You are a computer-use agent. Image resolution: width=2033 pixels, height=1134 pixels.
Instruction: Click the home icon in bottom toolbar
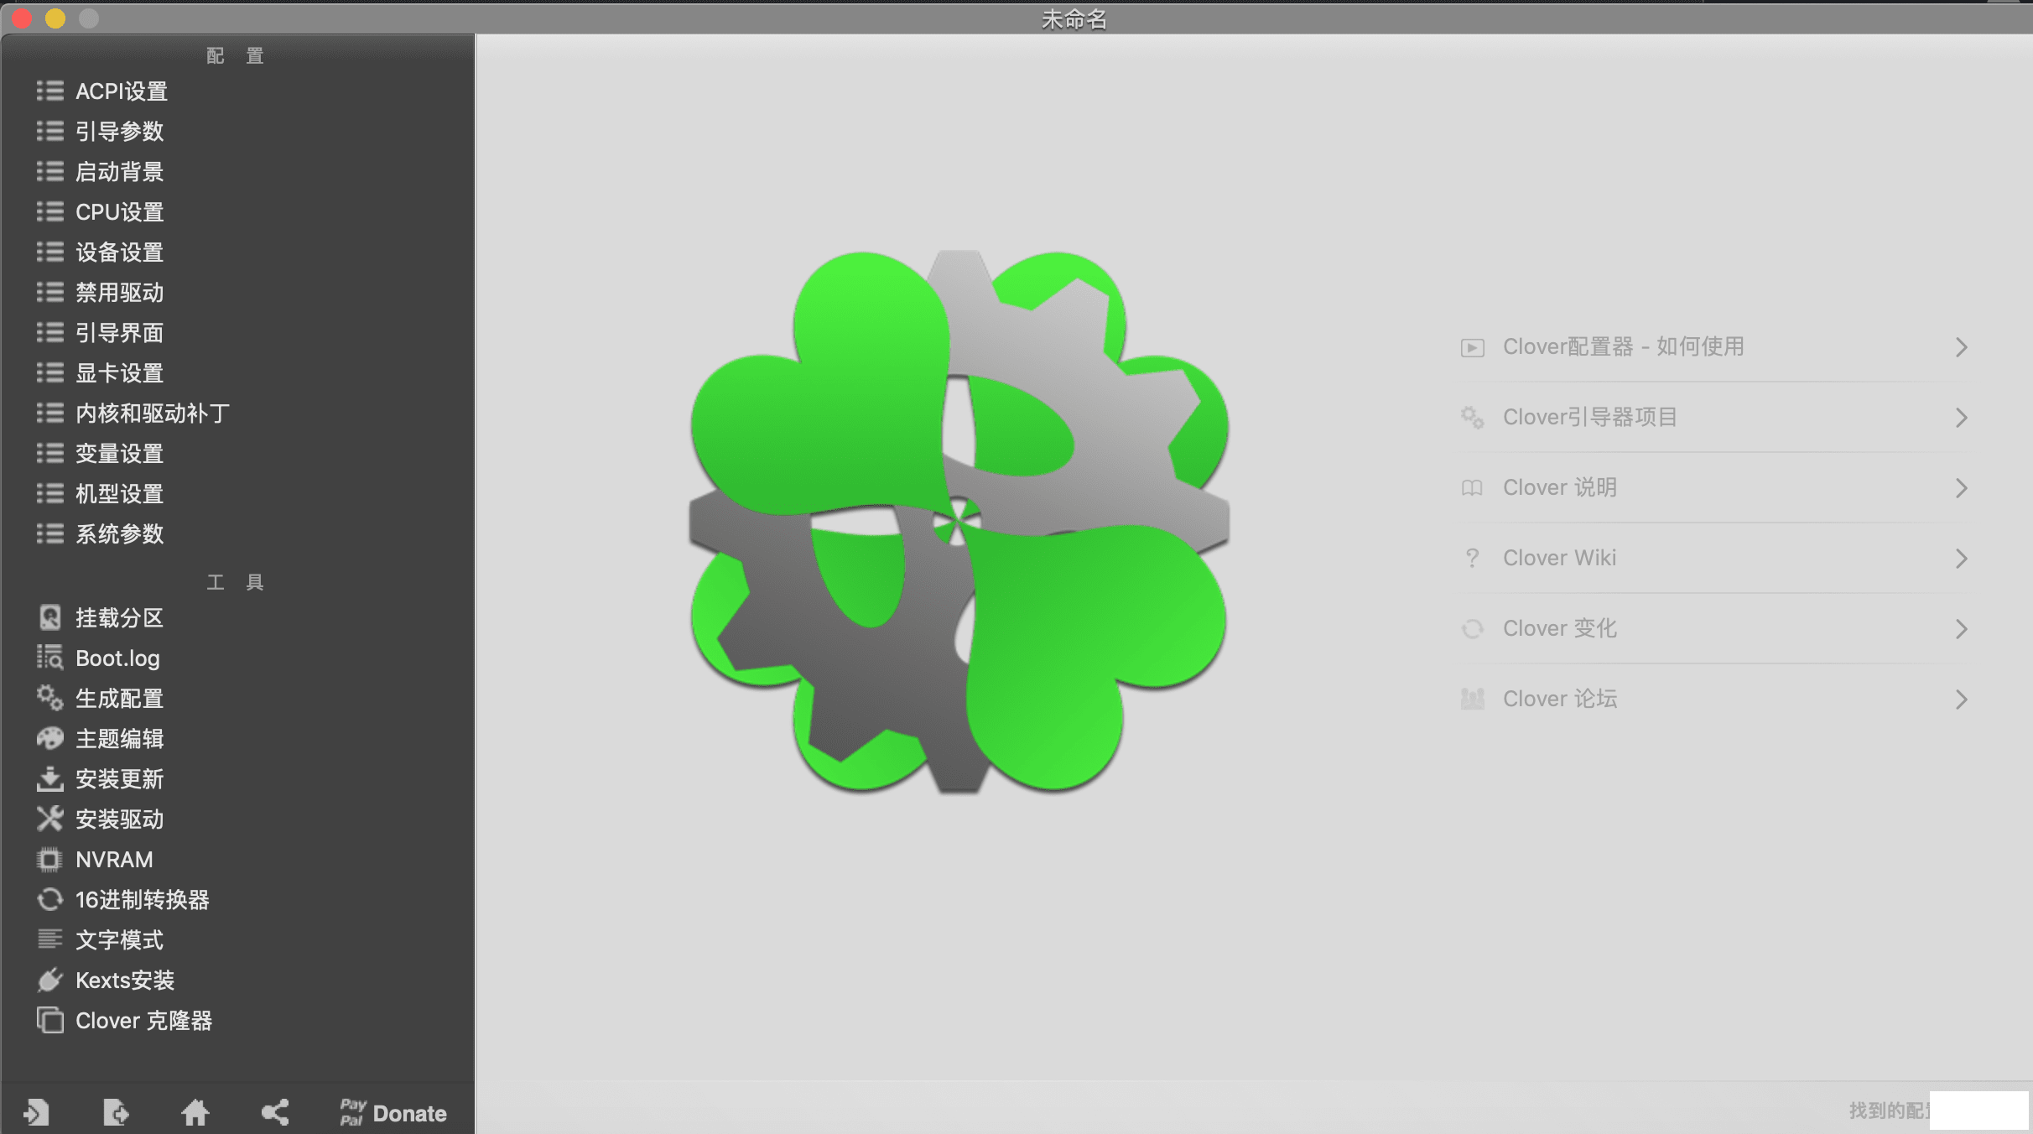click(x=195, y=1113)
